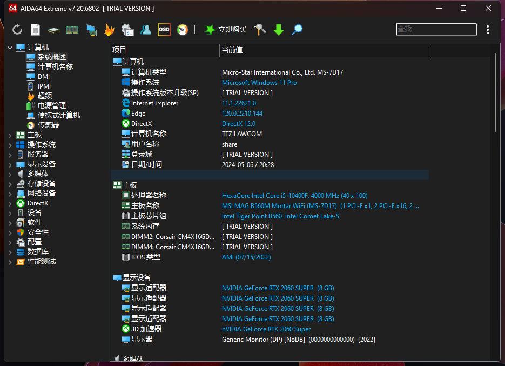Select the 计算机类型 row
Screen dimensions: 505x366
click(x=270, y=72)
